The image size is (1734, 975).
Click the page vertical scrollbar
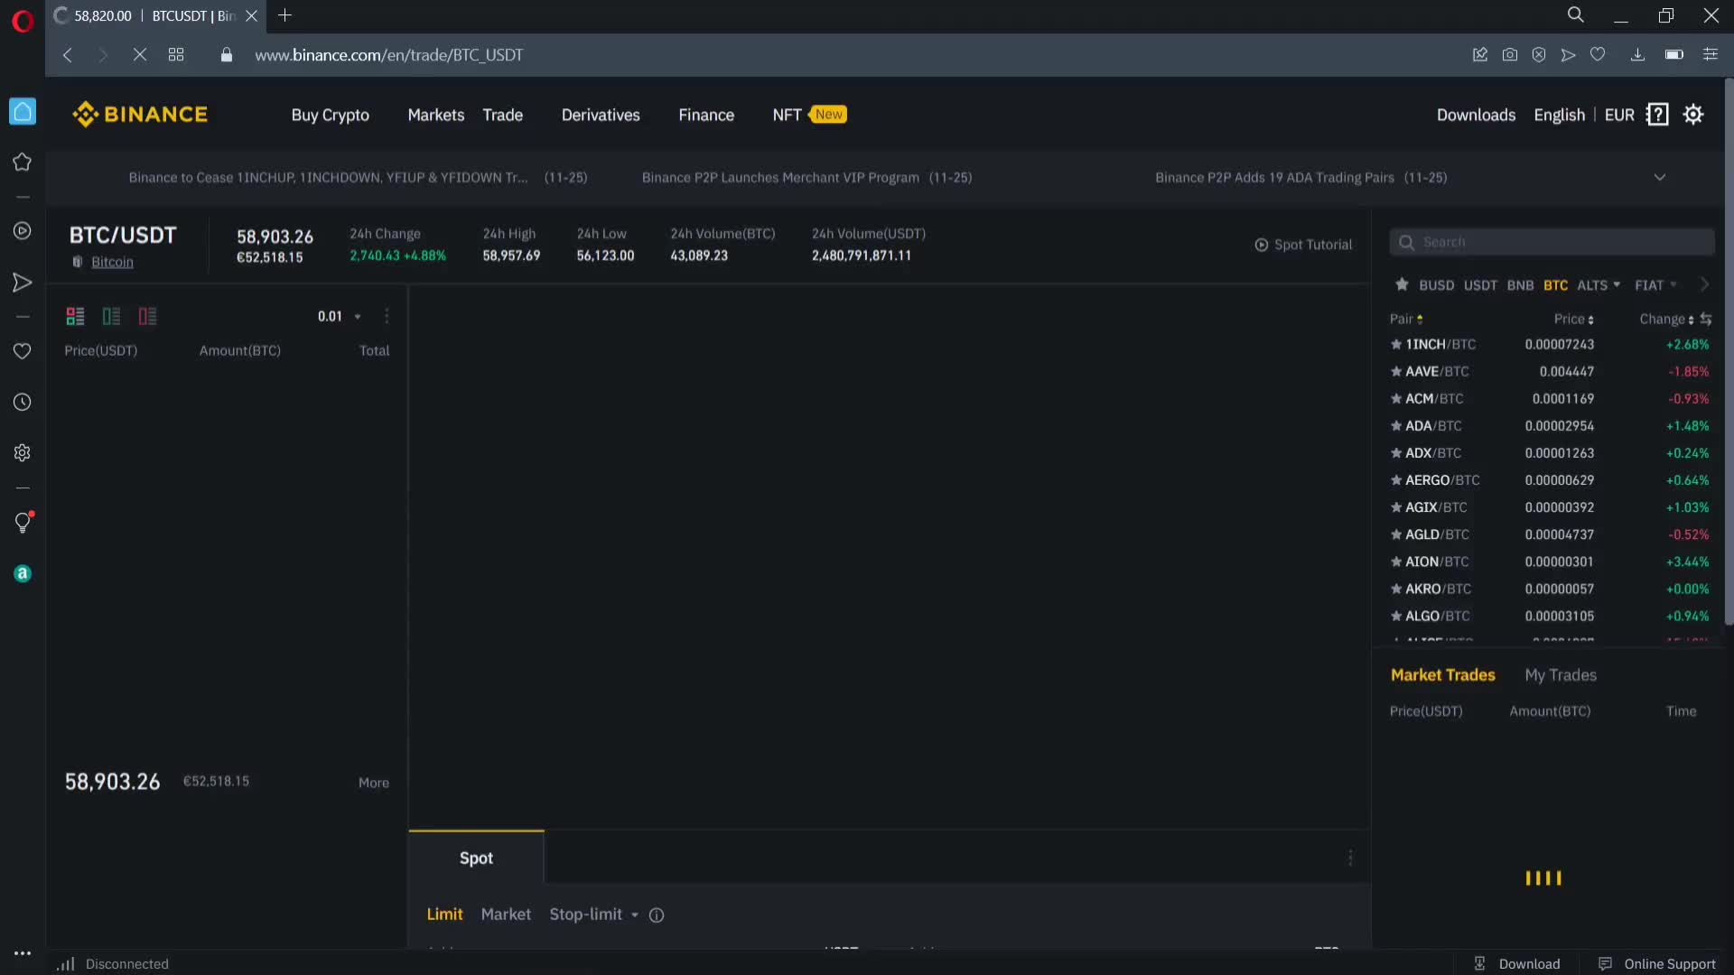click(1729, 352)
